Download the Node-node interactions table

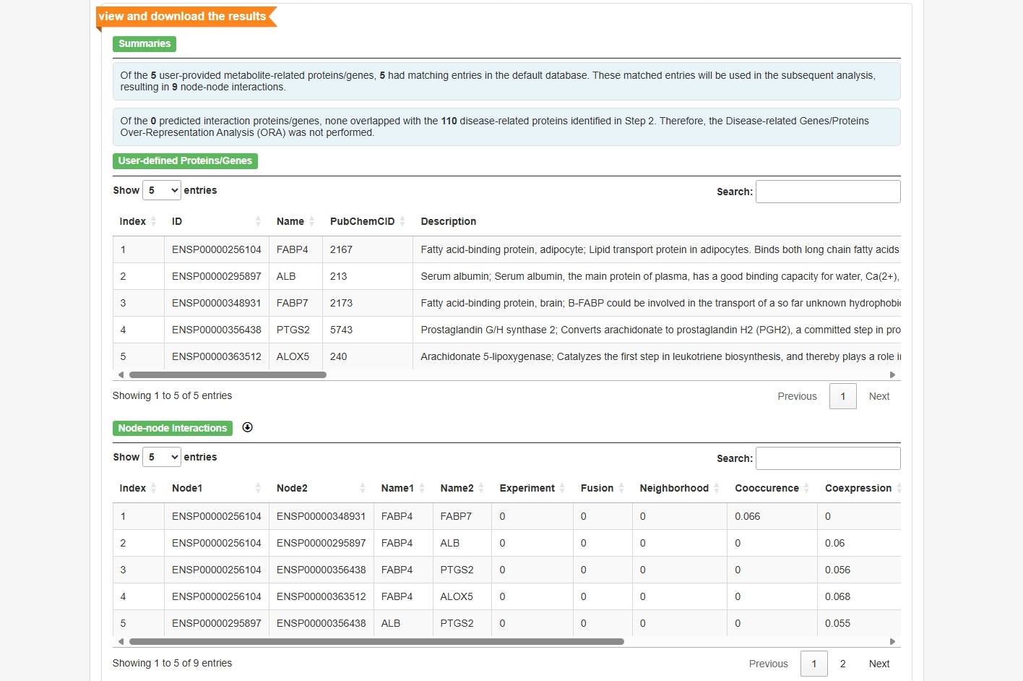247,427
